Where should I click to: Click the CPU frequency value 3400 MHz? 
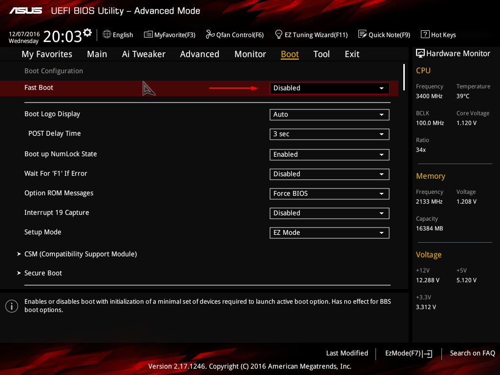point(429,96)
